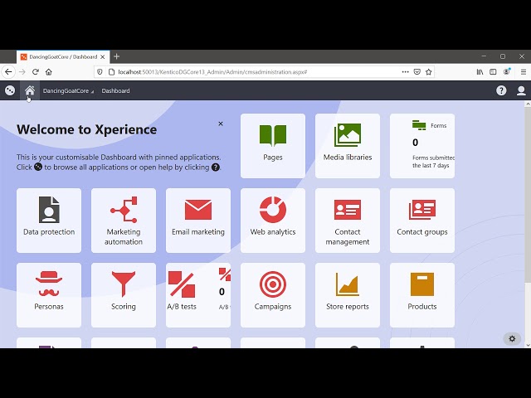The image size is (531, 398).
Task: Bookmark this page with the star icon
Action: 428,72
